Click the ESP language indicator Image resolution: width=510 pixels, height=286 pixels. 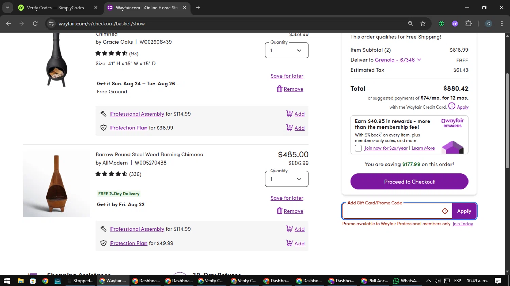(458, 281)
